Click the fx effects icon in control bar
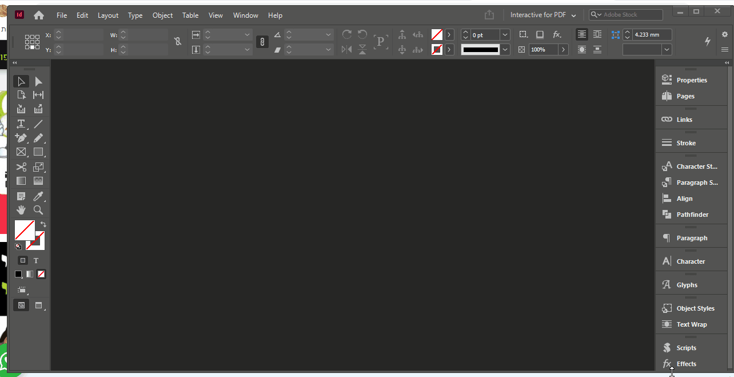 click(x=557, y=35)
